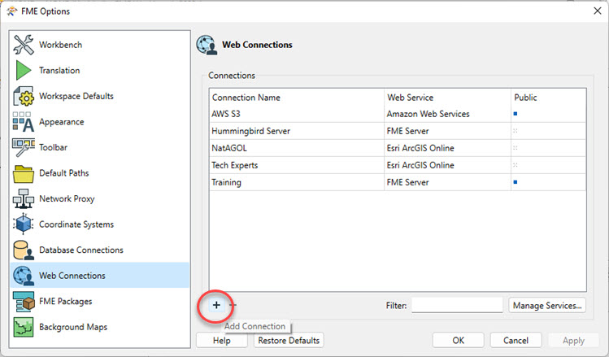Click the Help button
Screen dimensions: 609x357
pyautogui.click(x=222, y=340)
